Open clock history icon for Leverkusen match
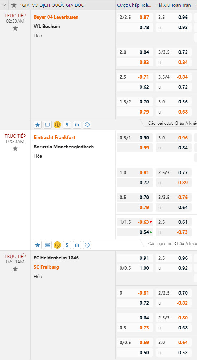Image resolution: width=197 pixels, height=360 pixels. 87,125
